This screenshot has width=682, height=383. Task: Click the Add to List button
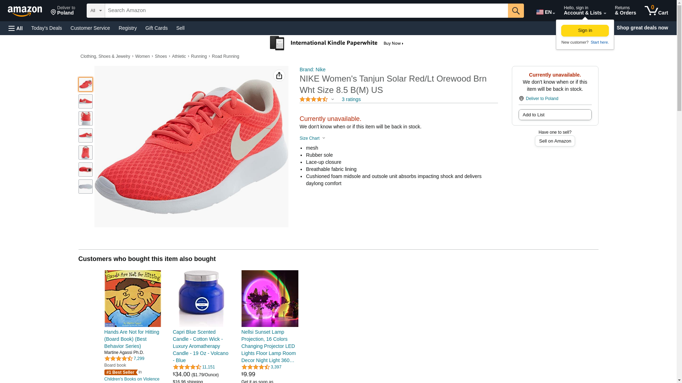pos(554,115)
